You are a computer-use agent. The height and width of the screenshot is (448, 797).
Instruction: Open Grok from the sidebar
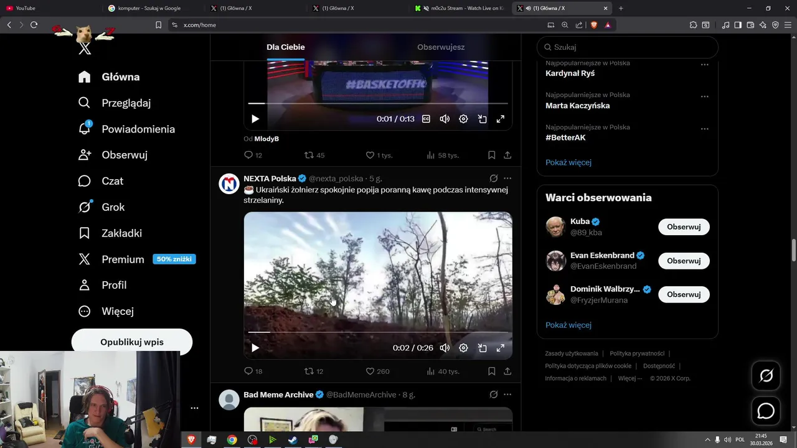(101, 207)
